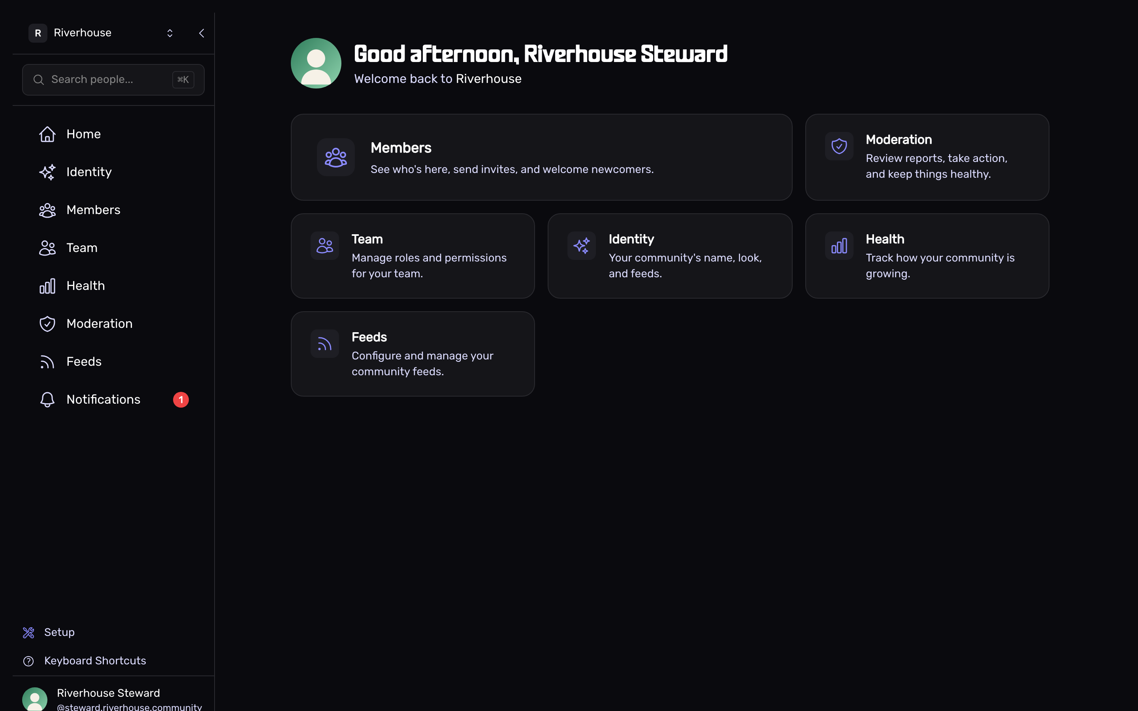Collapse the sidebar with the chevron

click(x=202, y=33)
